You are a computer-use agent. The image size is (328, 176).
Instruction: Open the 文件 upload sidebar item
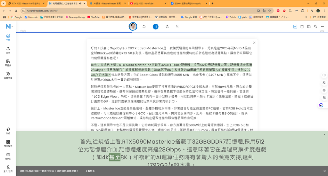coord(8,50)
